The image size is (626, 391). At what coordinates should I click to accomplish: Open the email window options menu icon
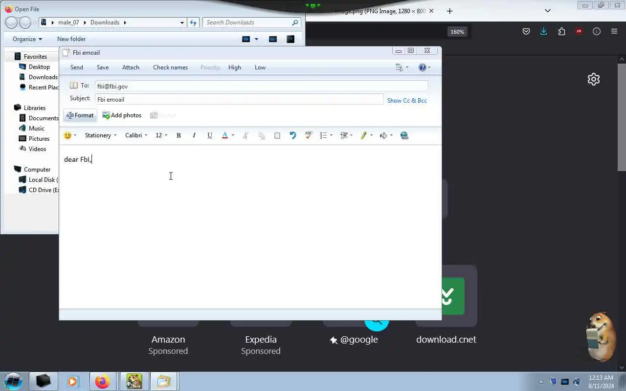pos(402,67)
